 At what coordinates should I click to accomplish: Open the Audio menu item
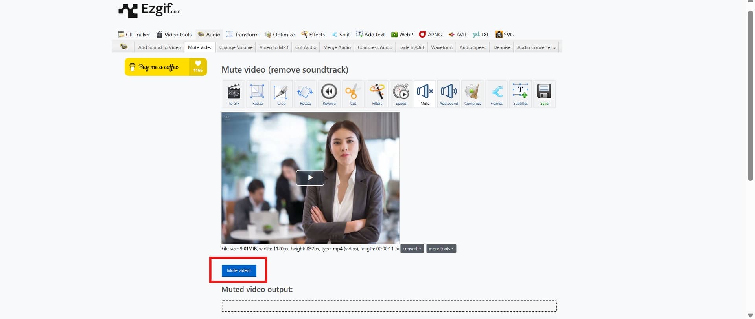pos(209,35)
